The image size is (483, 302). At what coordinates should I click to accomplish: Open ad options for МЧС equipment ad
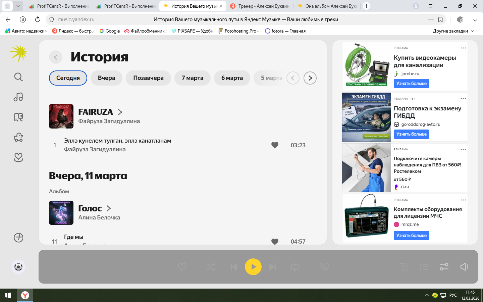(x=463, y=200)
